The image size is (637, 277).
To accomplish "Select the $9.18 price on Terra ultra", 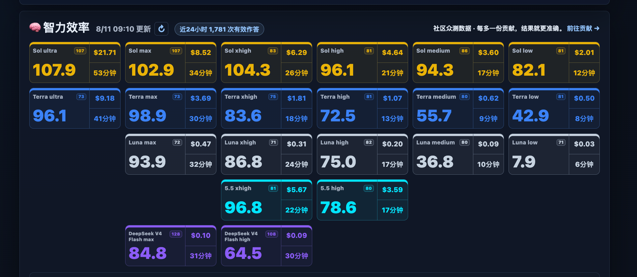I will (105, 98).
